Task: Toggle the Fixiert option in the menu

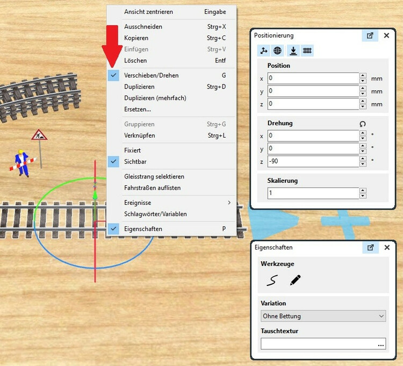Action: (132, 150)
